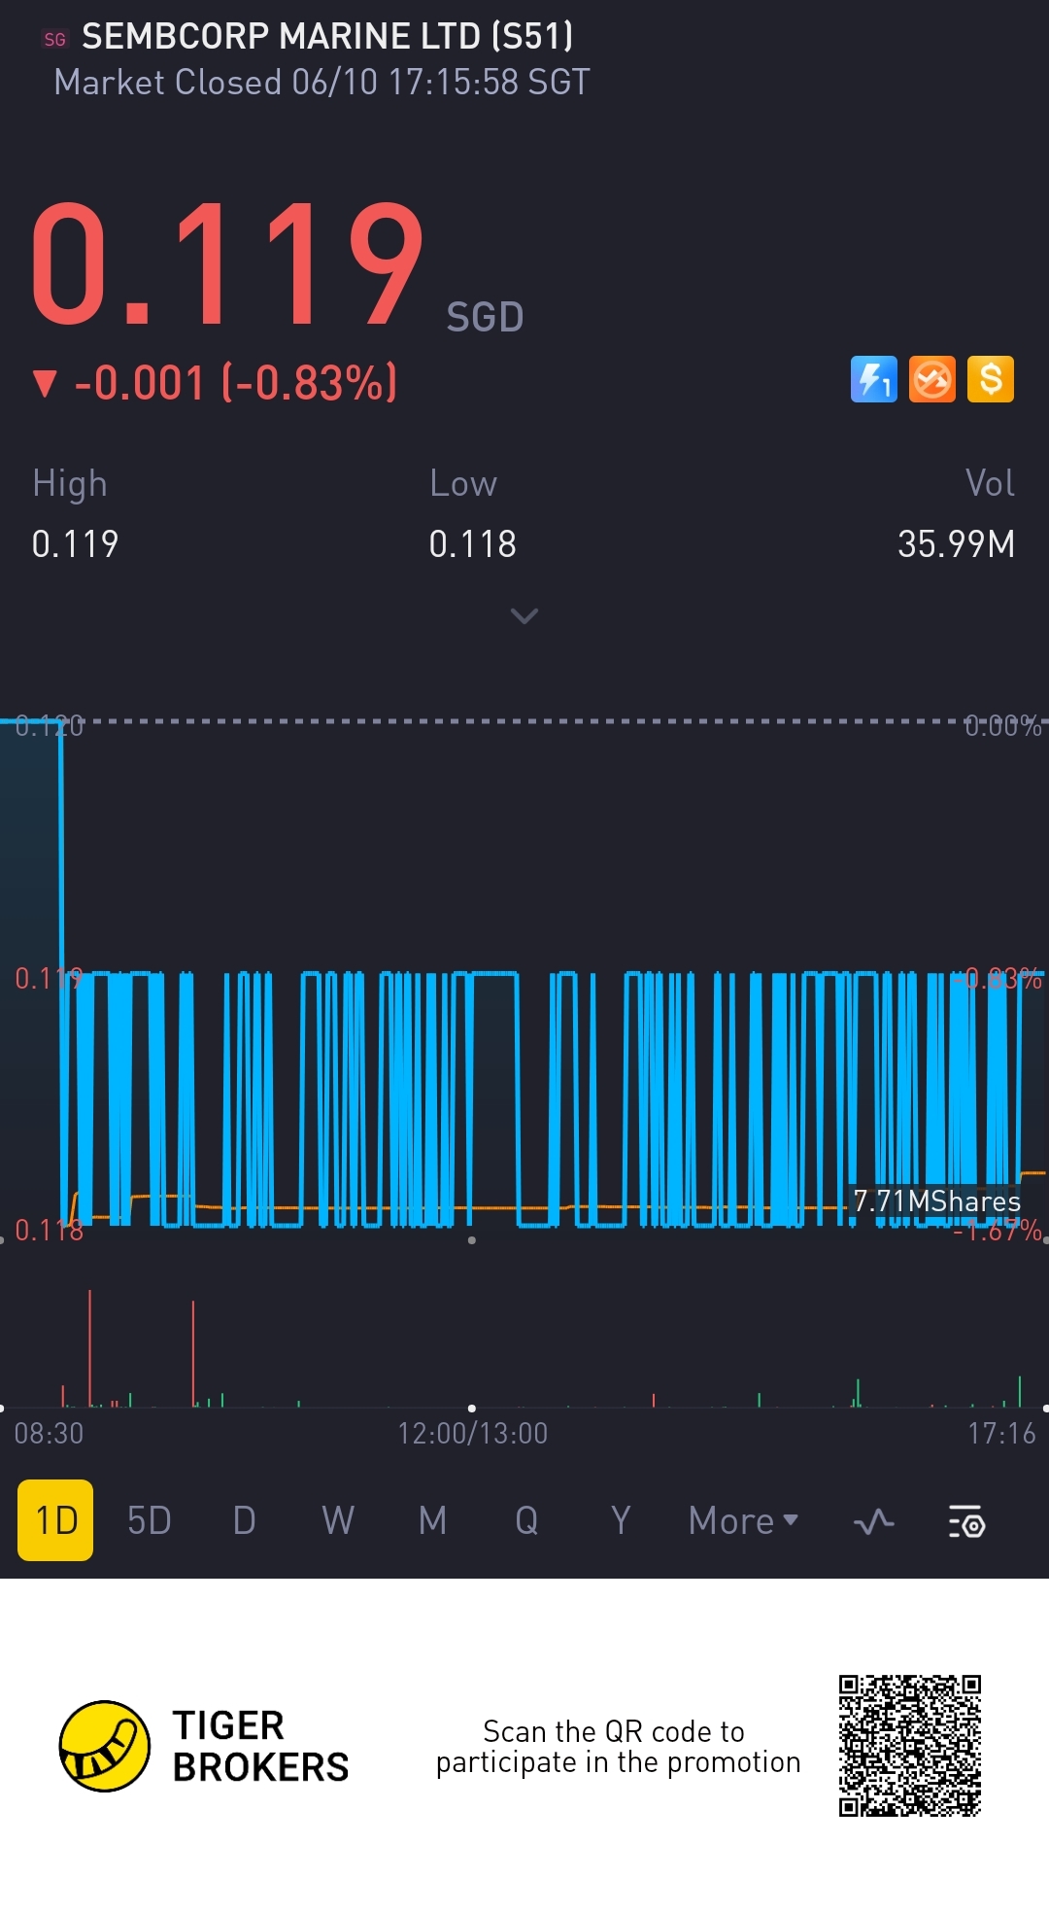The image size is (1049, 1914).
Task: Tap the 08:30 time axis label
Action: point(49,1434)
